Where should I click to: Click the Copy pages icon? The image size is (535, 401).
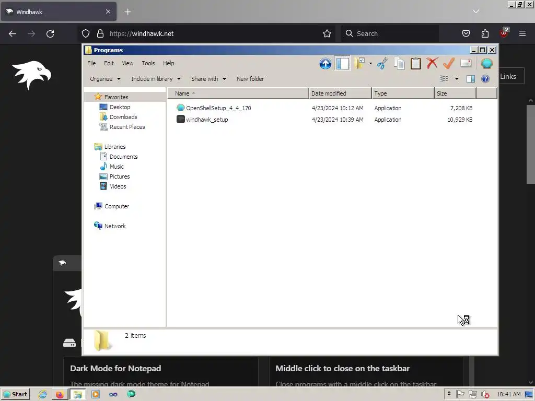coord(399,63)
